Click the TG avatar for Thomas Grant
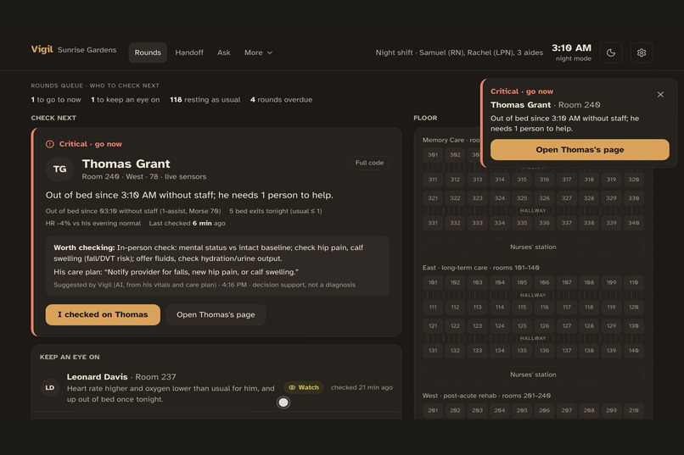684x455 pixels. [59, 169]
